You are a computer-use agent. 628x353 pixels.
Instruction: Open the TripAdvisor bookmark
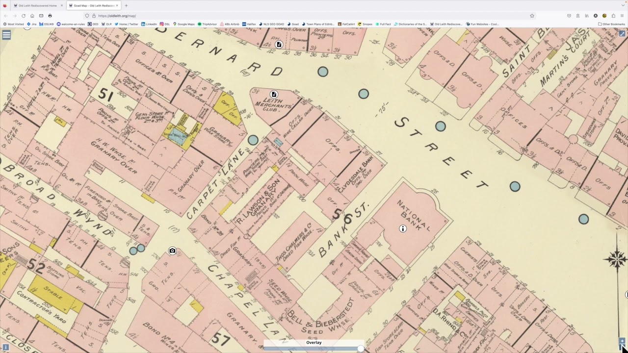(x=208, y=24)
